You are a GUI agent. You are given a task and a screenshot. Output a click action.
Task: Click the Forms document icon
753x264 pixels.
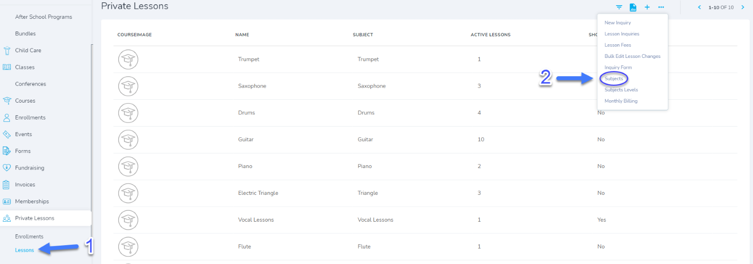[x=7, y=151]
